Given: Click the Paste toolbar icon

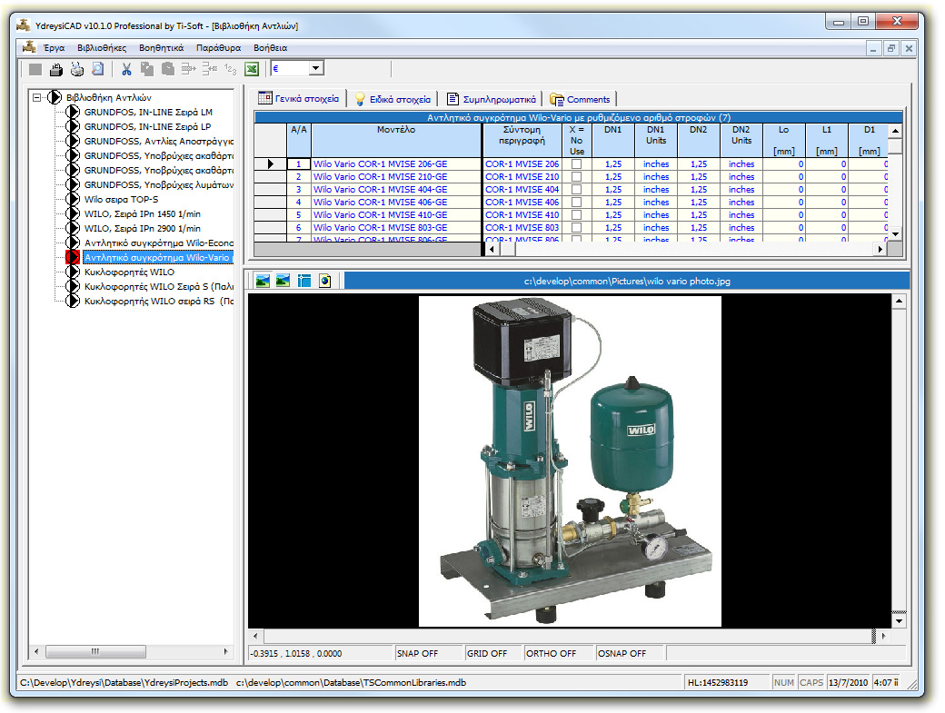Looking at the screenshot, I should coord(169,67).
